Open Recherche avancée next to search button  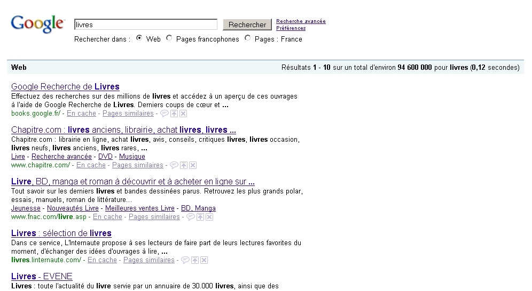(301, 21)
